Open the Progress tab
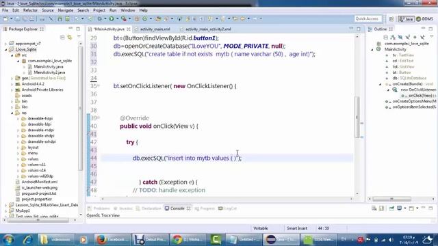The width and height of the screenshot is (438, 246). pos(205,208)
